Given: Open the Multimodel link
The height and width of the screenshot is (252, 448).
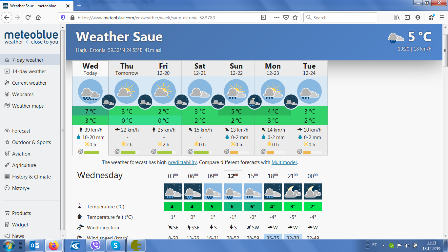Looking at the screenshot, I should click(284, 162).
